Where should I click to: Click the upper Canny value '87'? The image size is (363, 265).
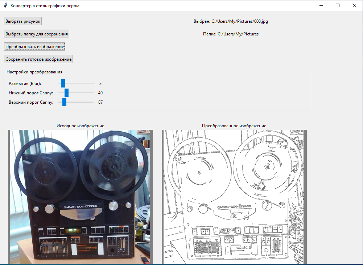(x=100, y=102)
